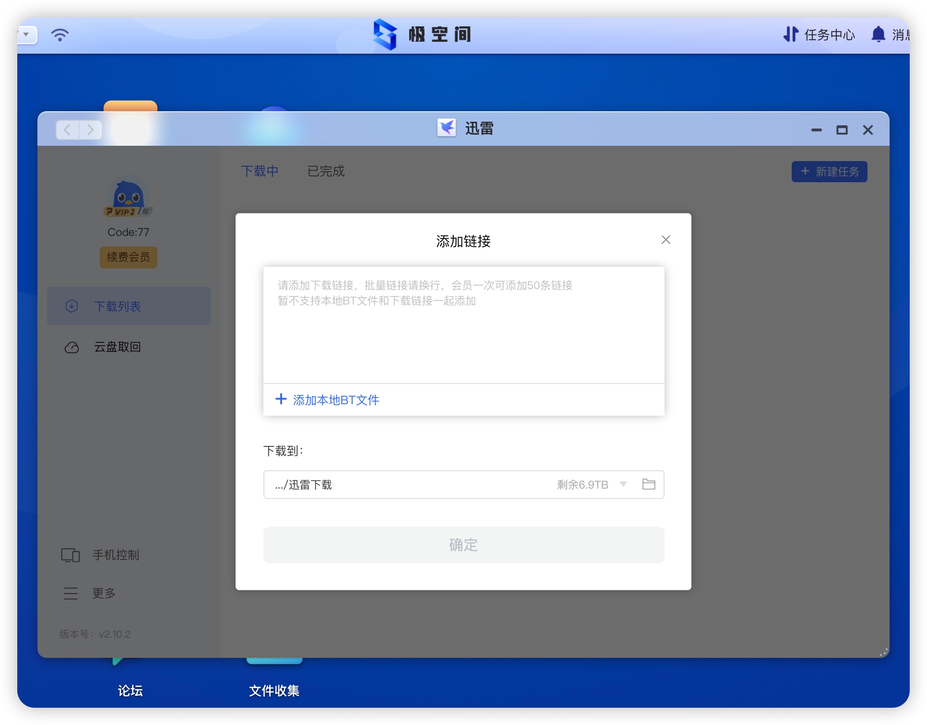Click the 续费会员 renew button
Image resolution: width=927 pixels, height=725 pixels.
128,257
